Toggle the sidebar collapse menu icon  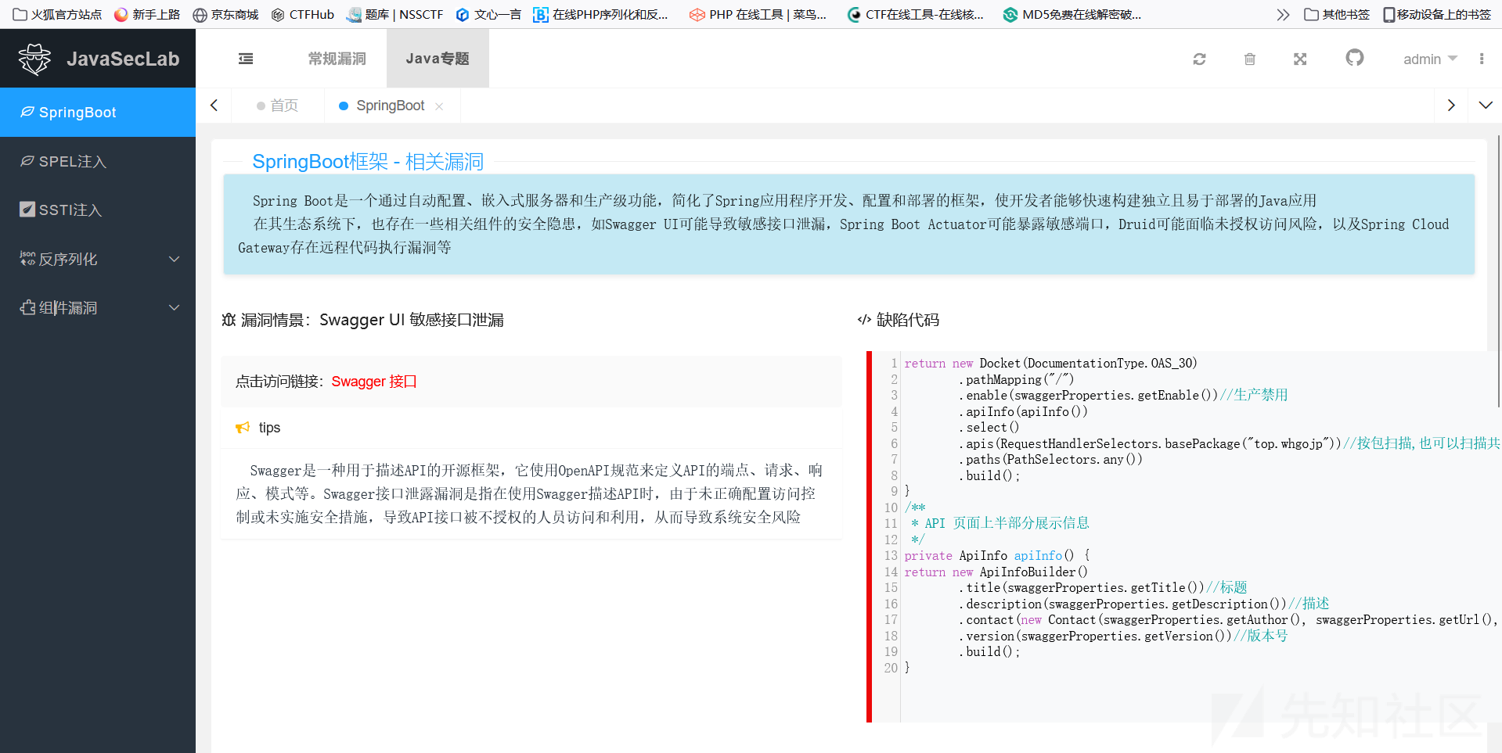click(x=246, y=59)
